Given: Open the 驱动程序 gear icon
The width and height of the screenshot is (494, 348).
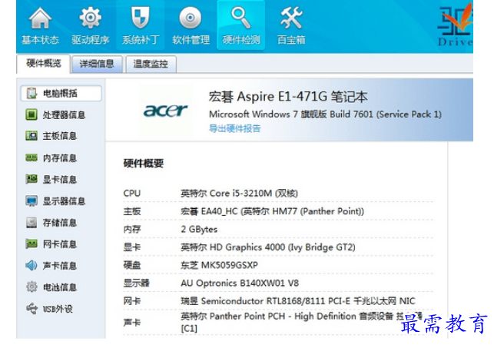Looking at the screenshot, I should tap(90, 18).
